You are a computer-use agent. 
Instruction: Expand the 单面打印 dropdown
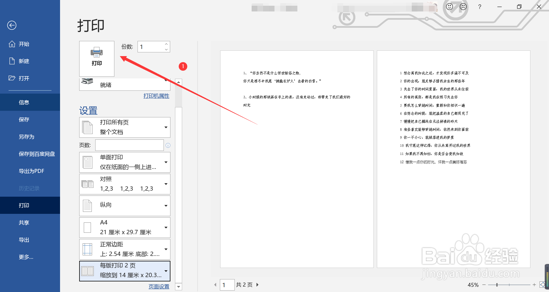click(x=125, y=162)
